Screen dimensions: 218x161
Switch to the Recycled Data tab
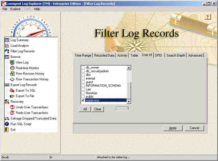click(104, 56)
